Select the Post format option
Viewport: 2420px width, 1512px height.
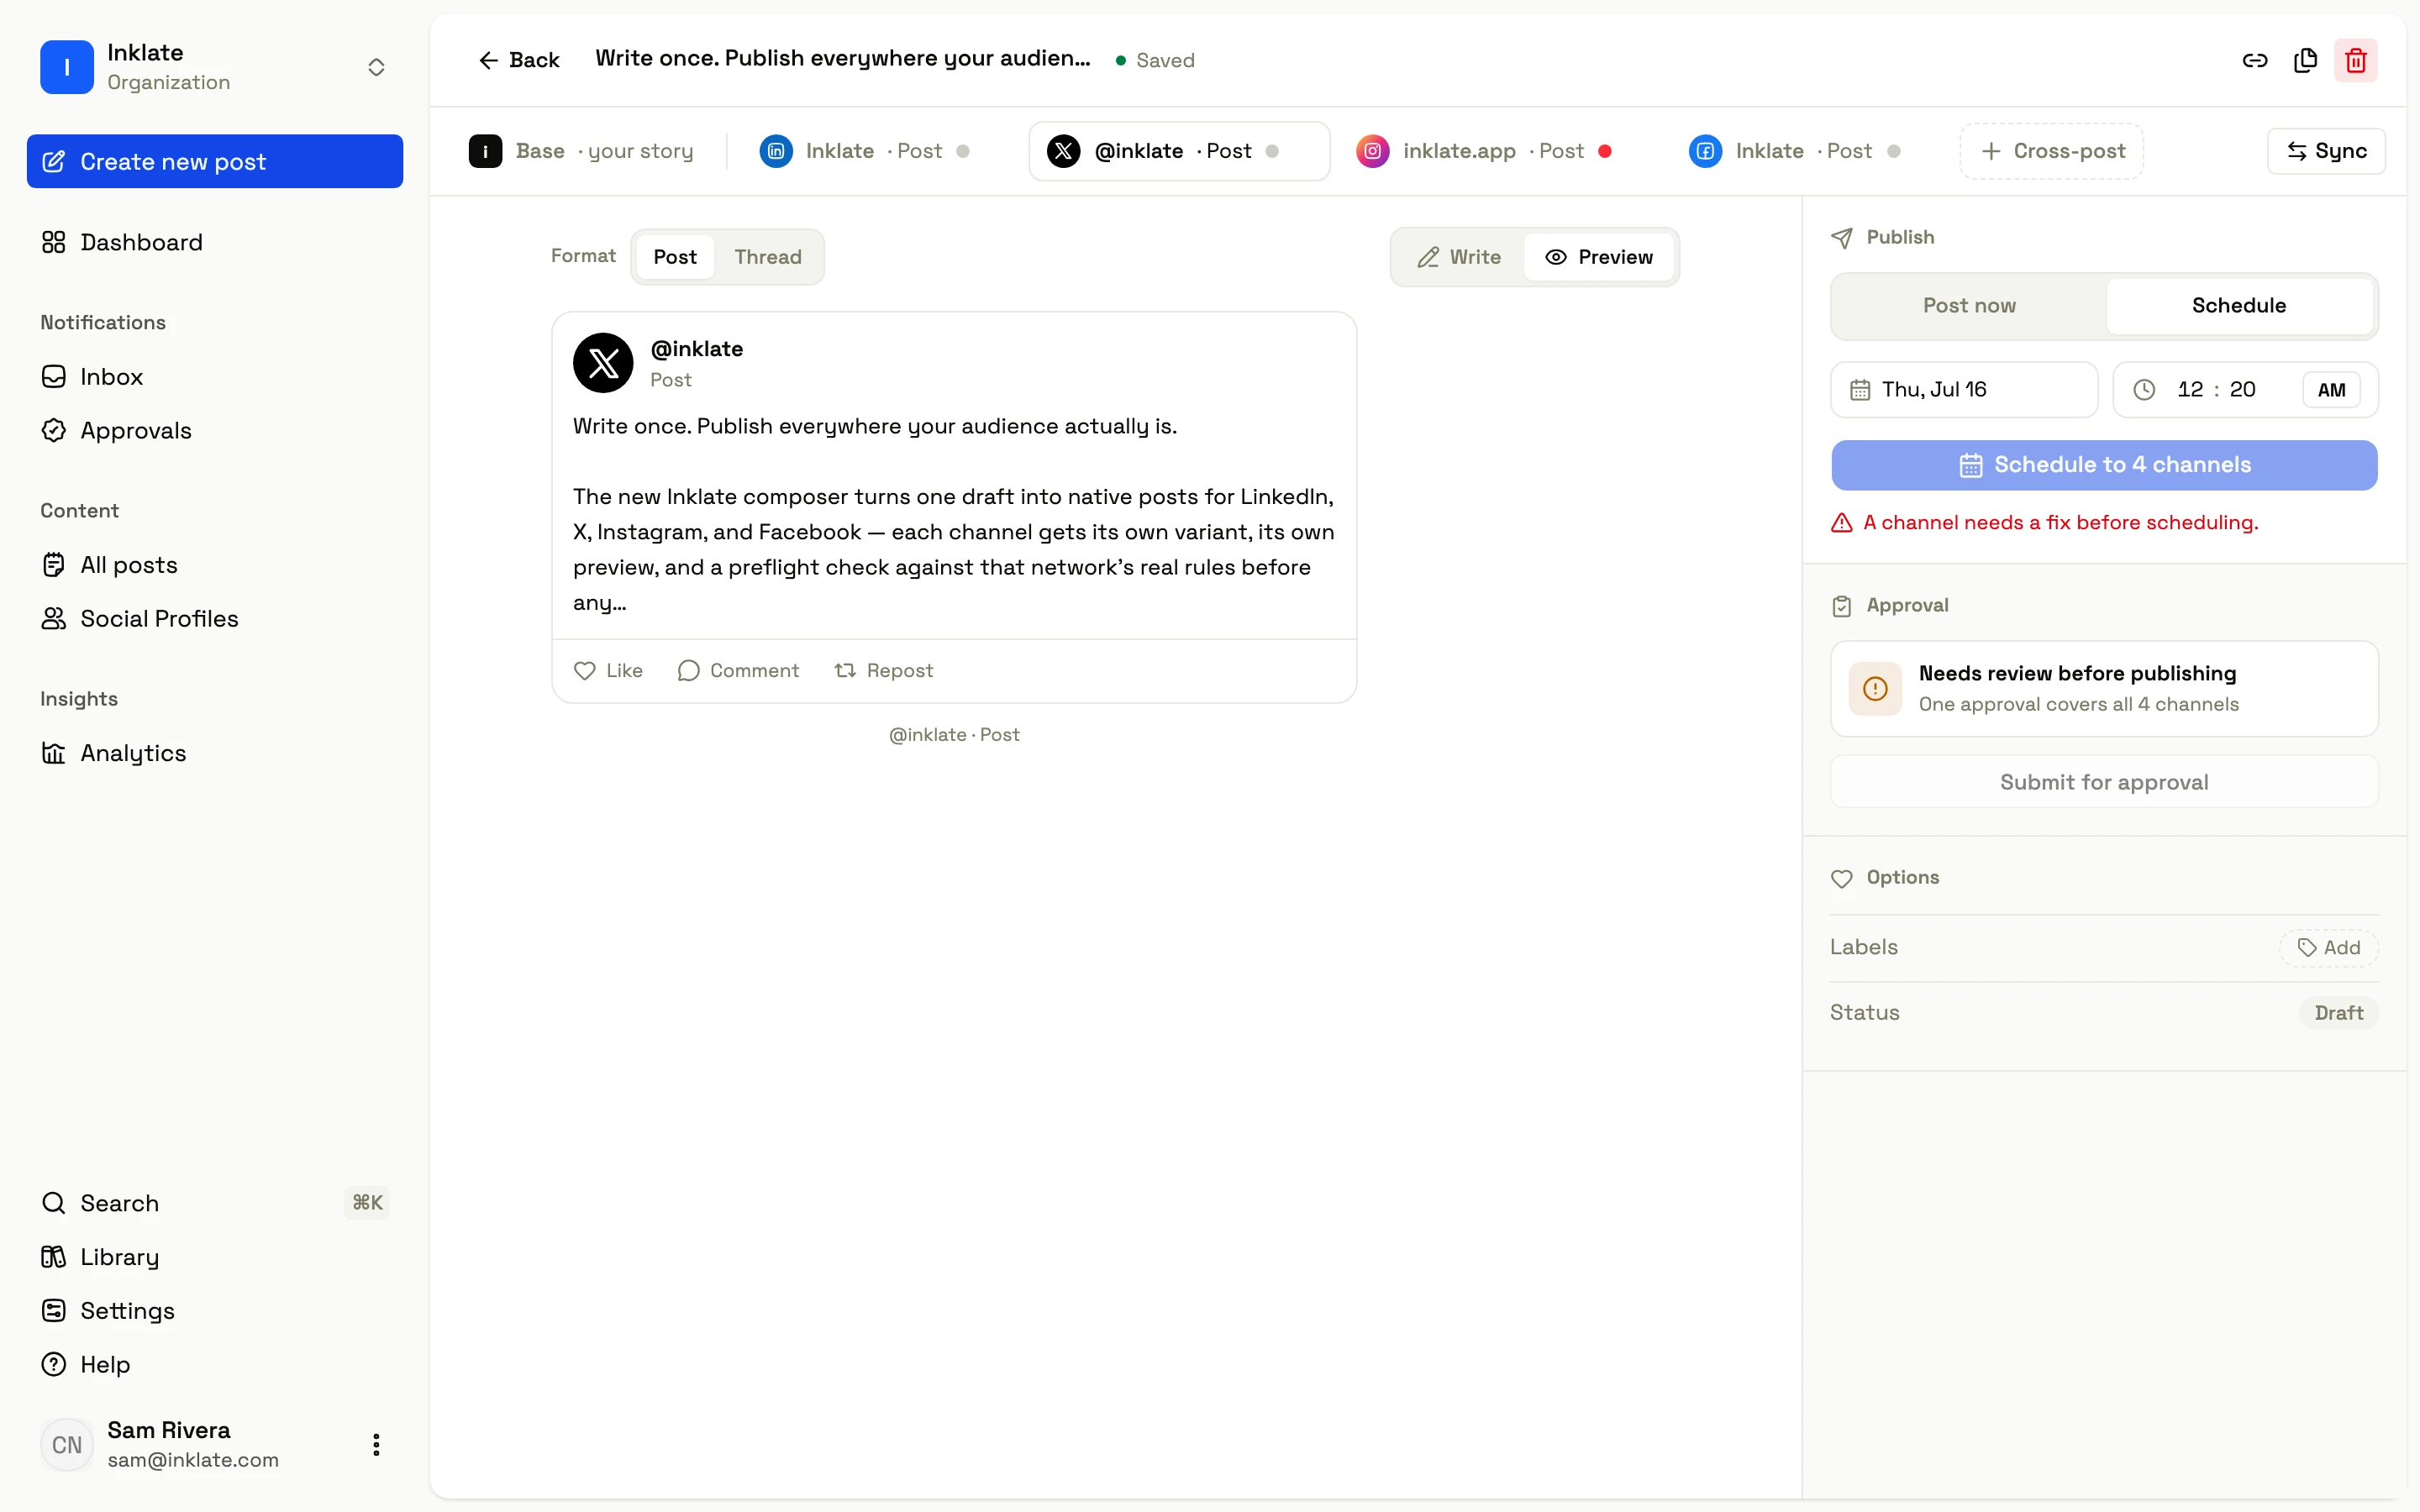pos(675,257)
